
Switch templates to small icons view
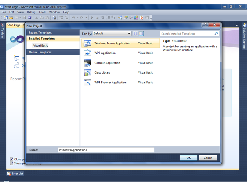(x=135, y=34)
